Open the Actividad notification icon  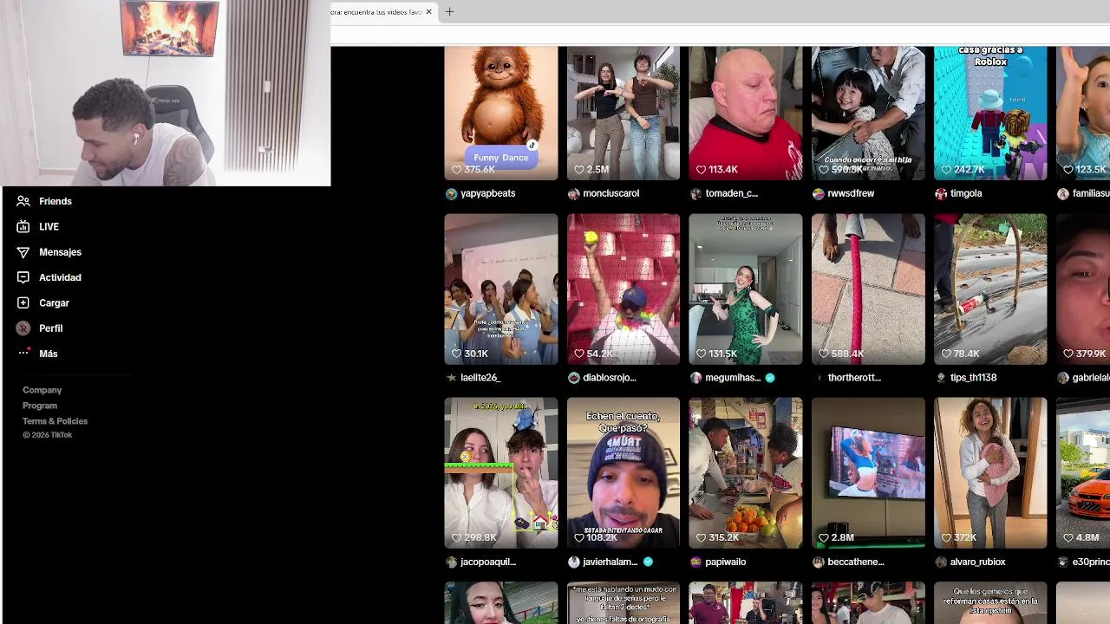[x=23, y=277]
